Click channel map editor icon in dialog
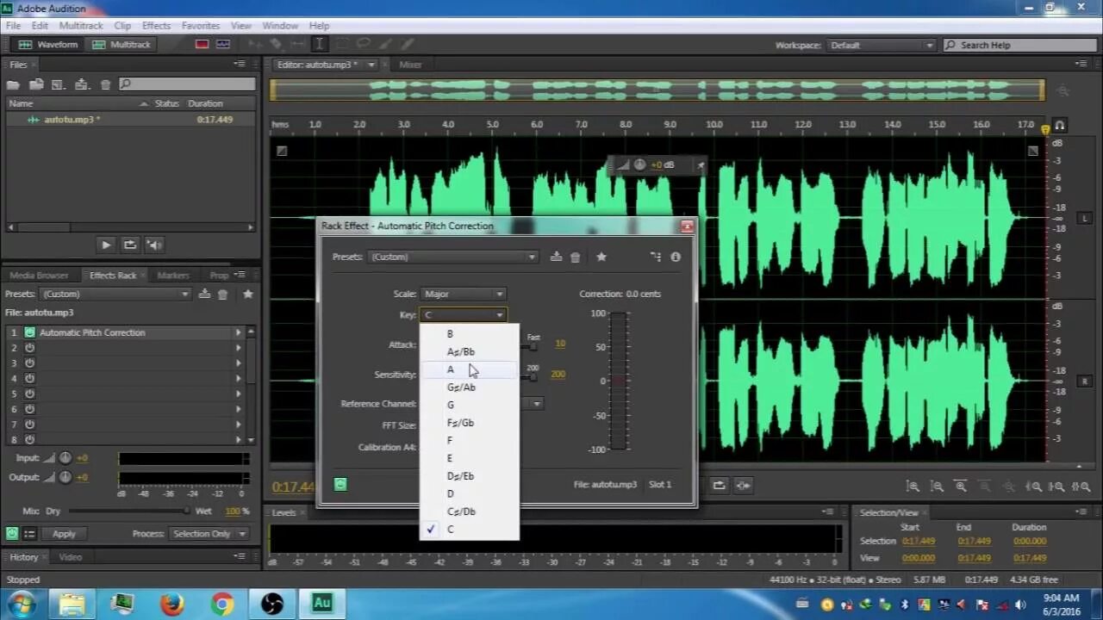1103x620 pixels. 656,257
